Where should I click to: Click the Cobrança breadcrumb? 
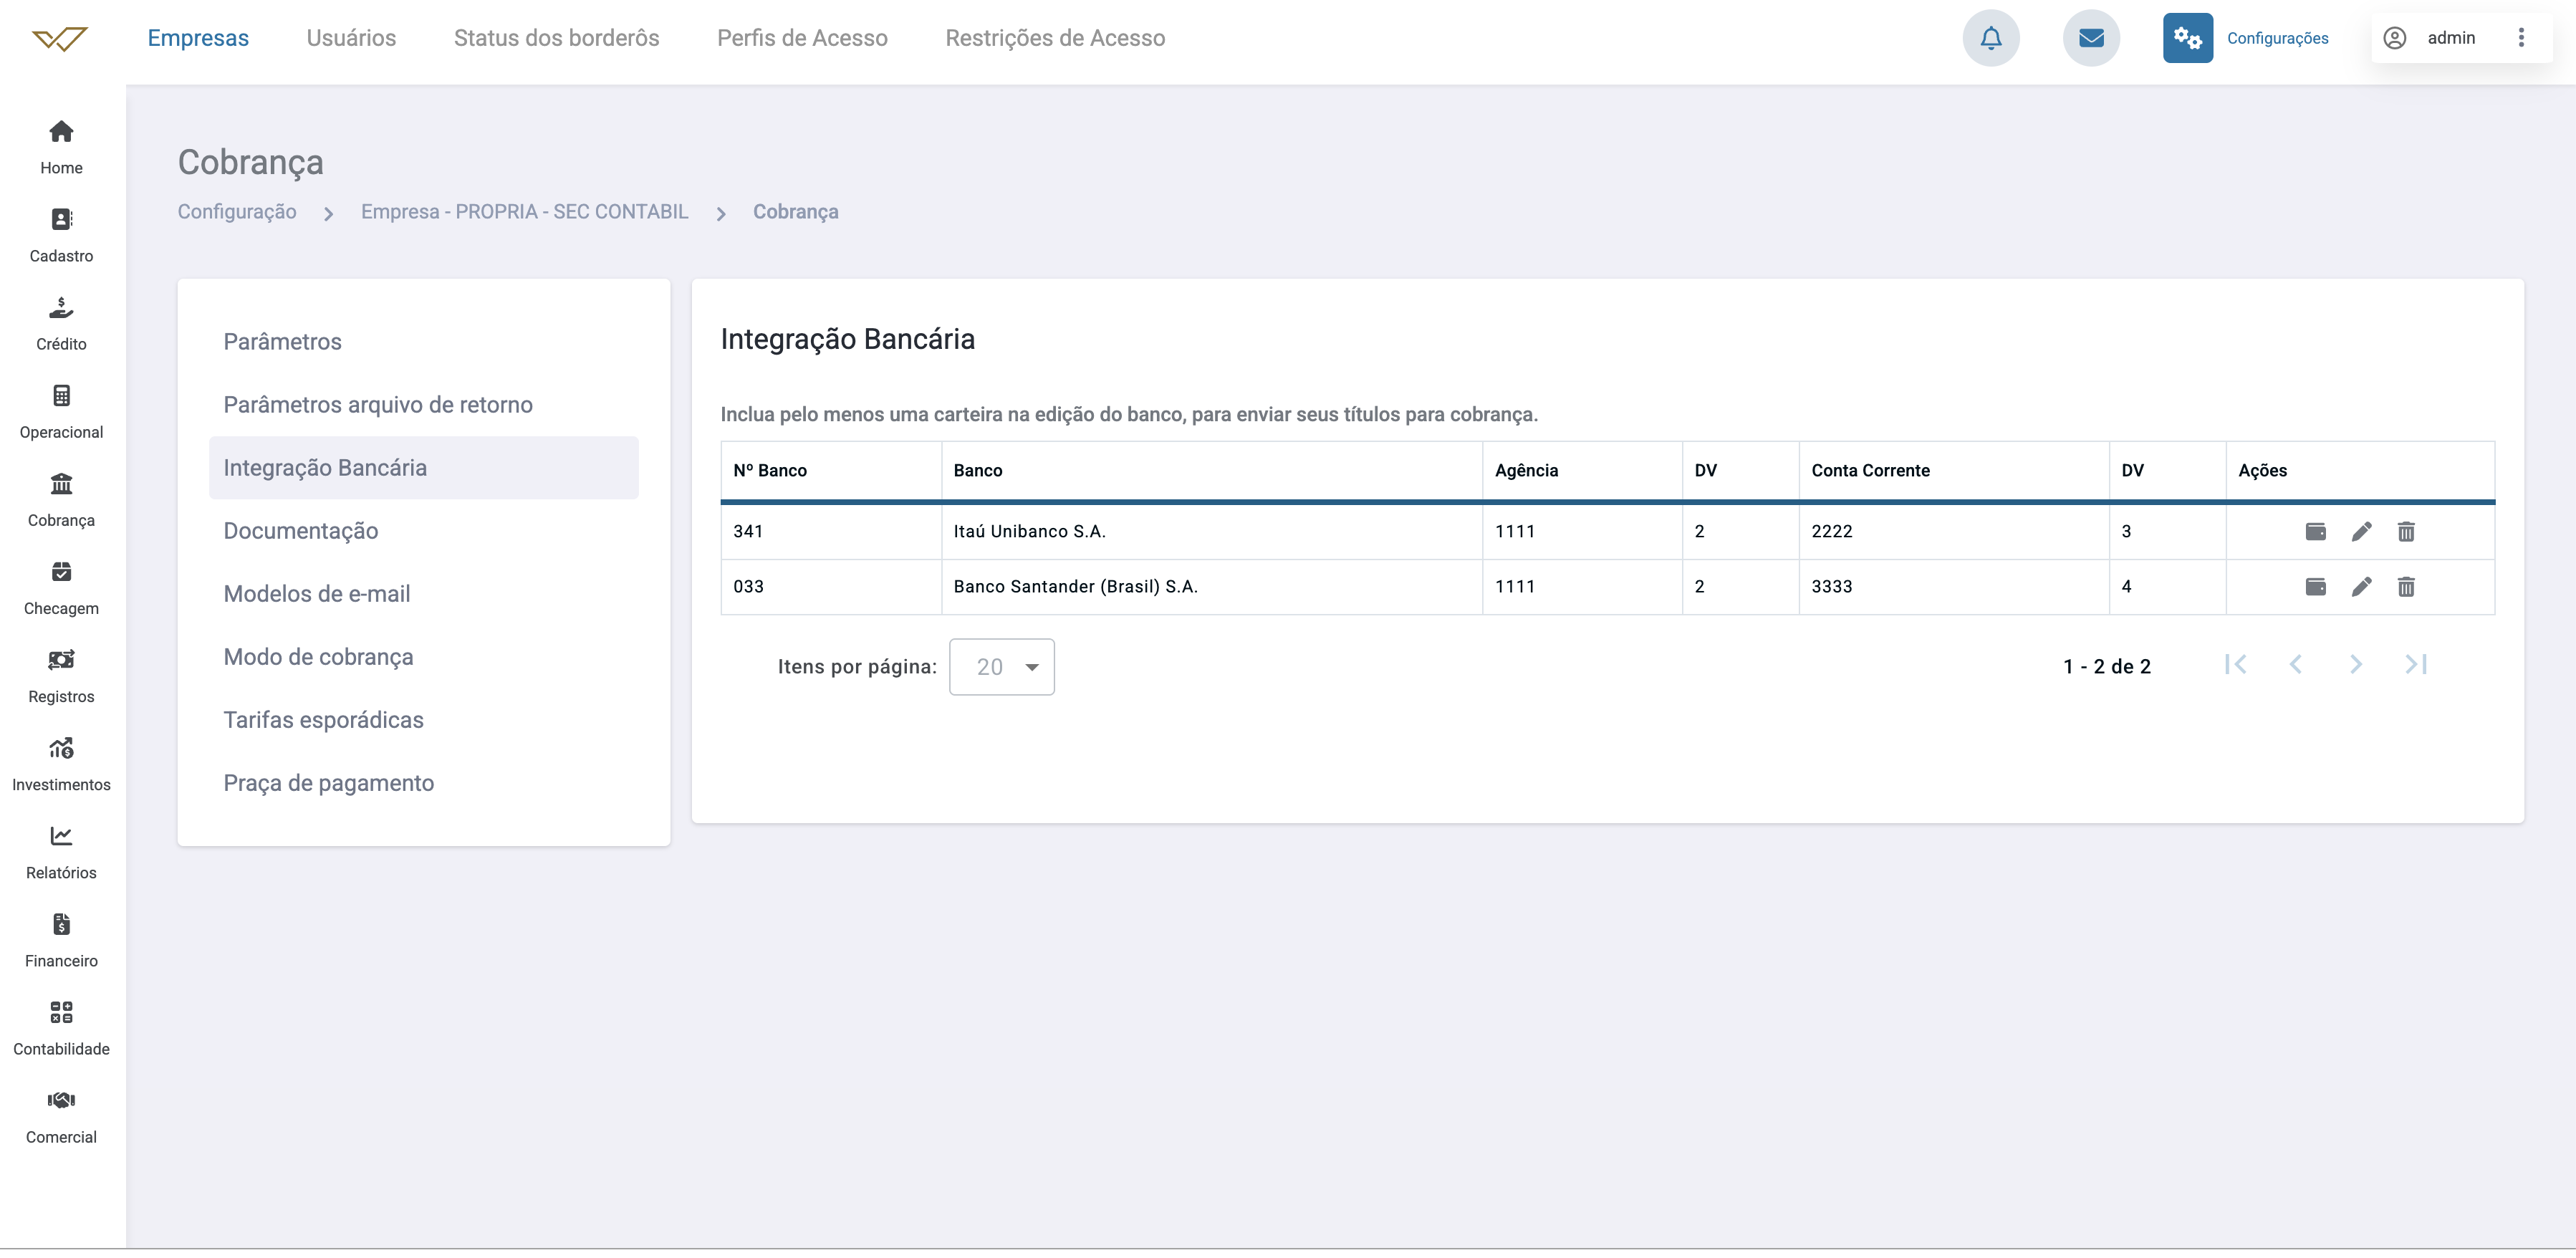click(795, 212)
